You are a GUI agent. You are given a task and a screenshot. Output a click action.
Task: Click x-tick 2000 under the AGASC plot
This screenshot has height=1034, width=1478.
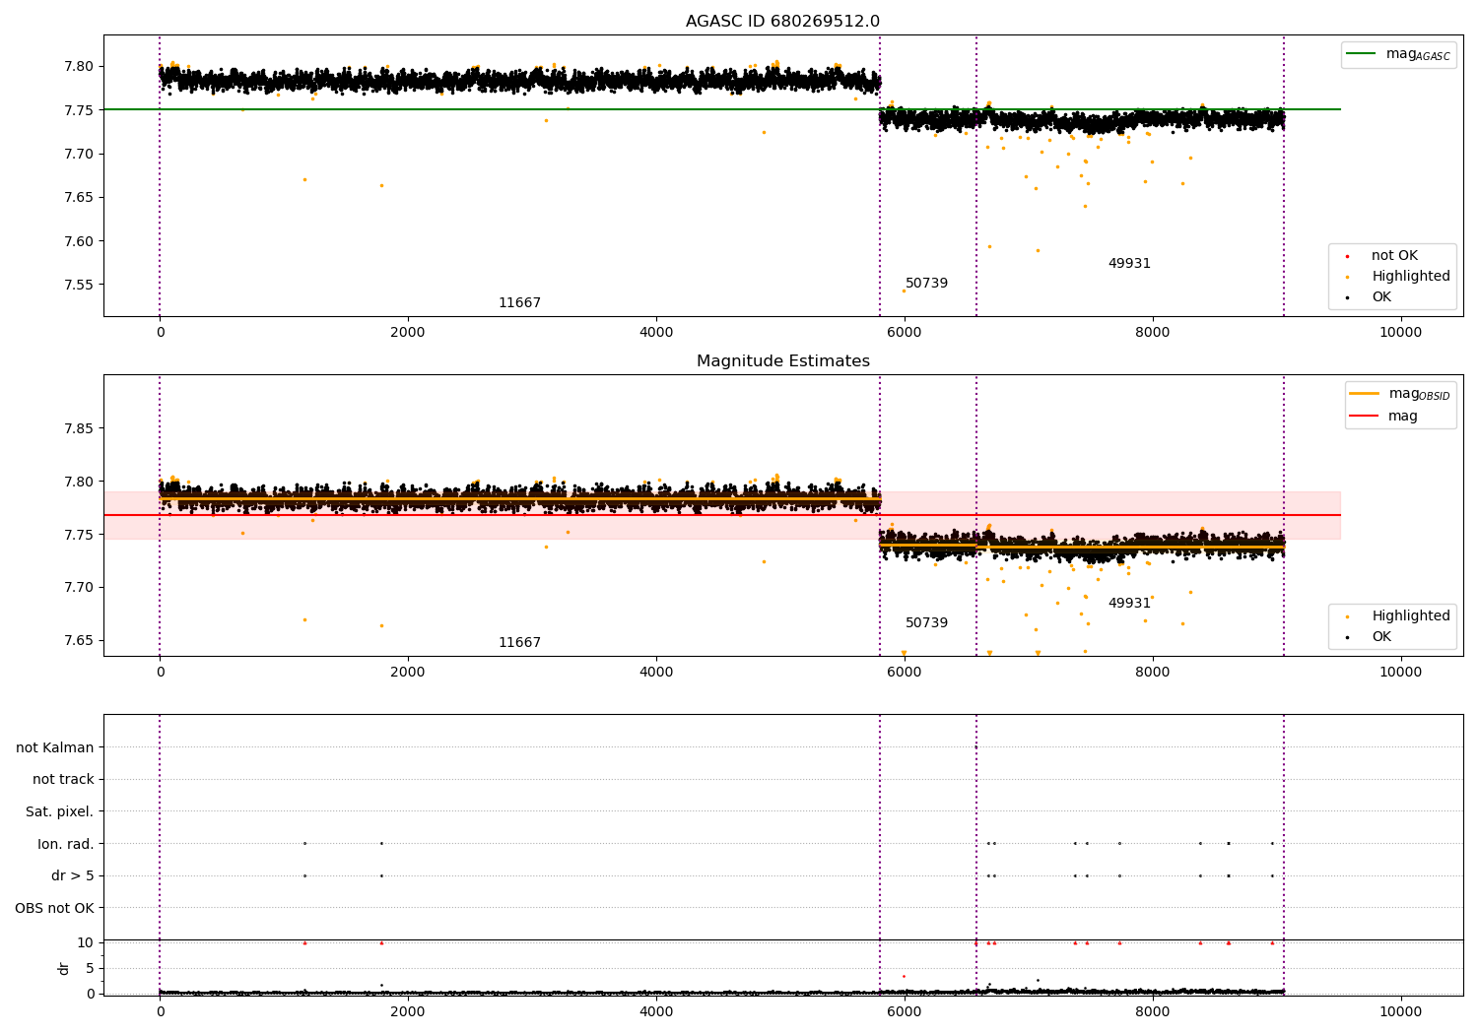408,333
